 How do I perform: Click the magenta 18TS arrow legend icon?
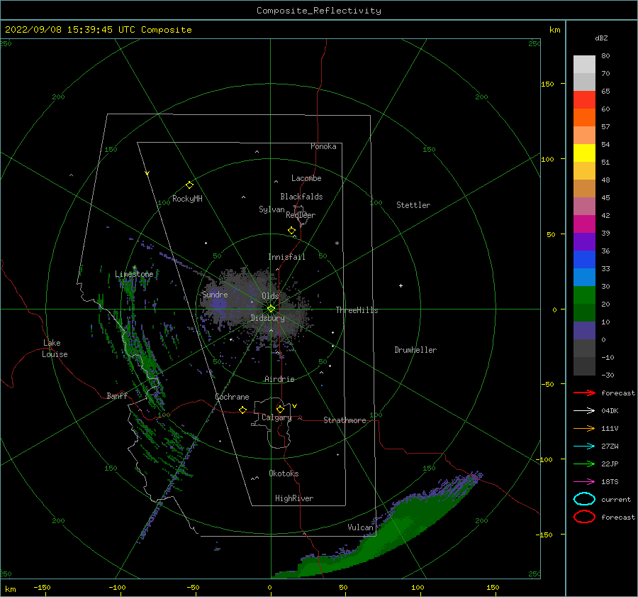coord(584,482)
